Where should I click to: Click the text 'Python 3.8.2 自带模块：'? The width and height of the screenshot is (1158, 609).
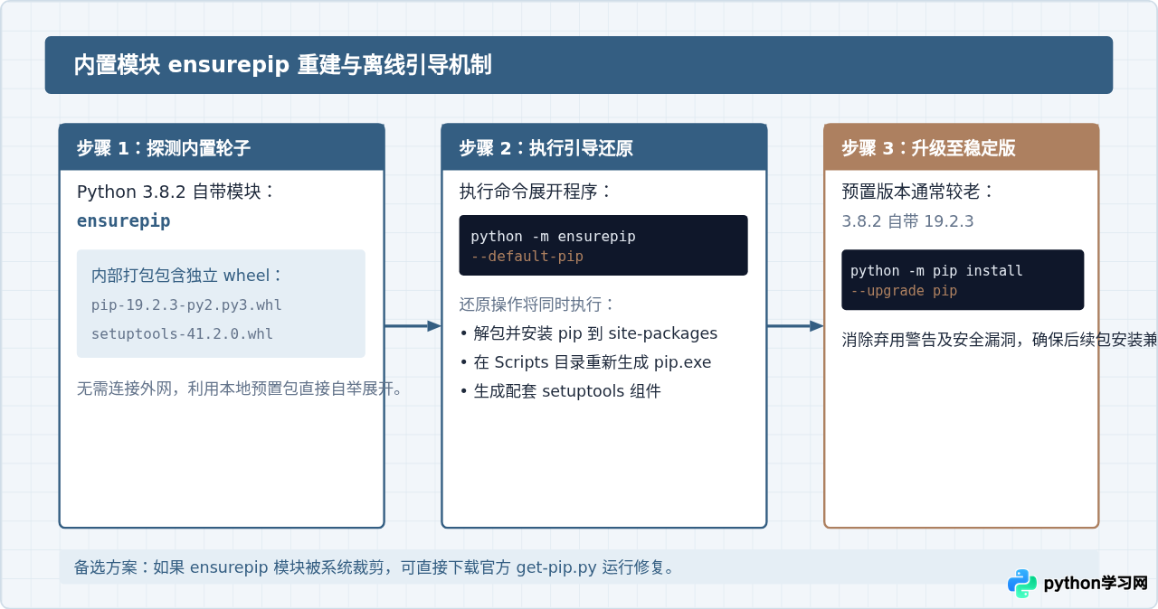pyautogui.click(x=176, y=192)
